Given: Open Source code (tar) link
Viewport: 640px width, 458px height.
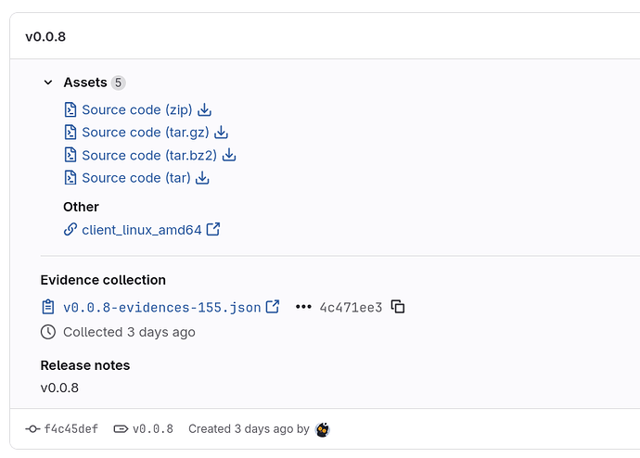Looking at the screenshot, I should 135,178.
